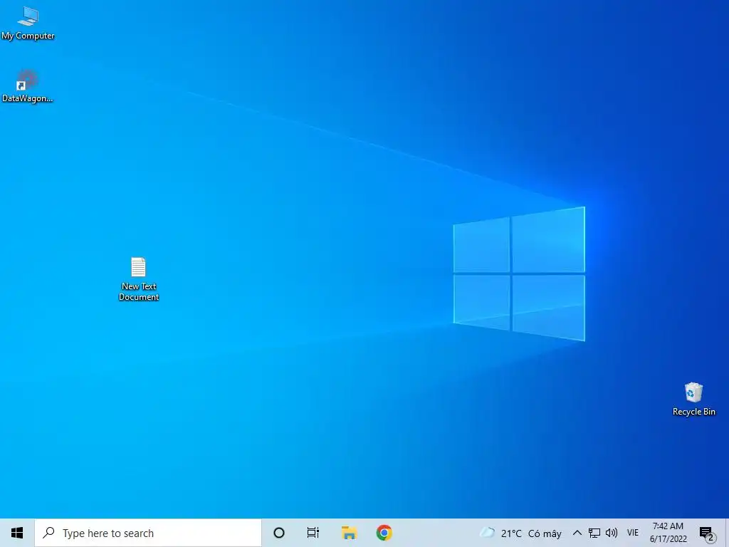Viewport: 729px width, 547px height.
Task: Open the volume speaker control
Action: click(x=612, y=533)
